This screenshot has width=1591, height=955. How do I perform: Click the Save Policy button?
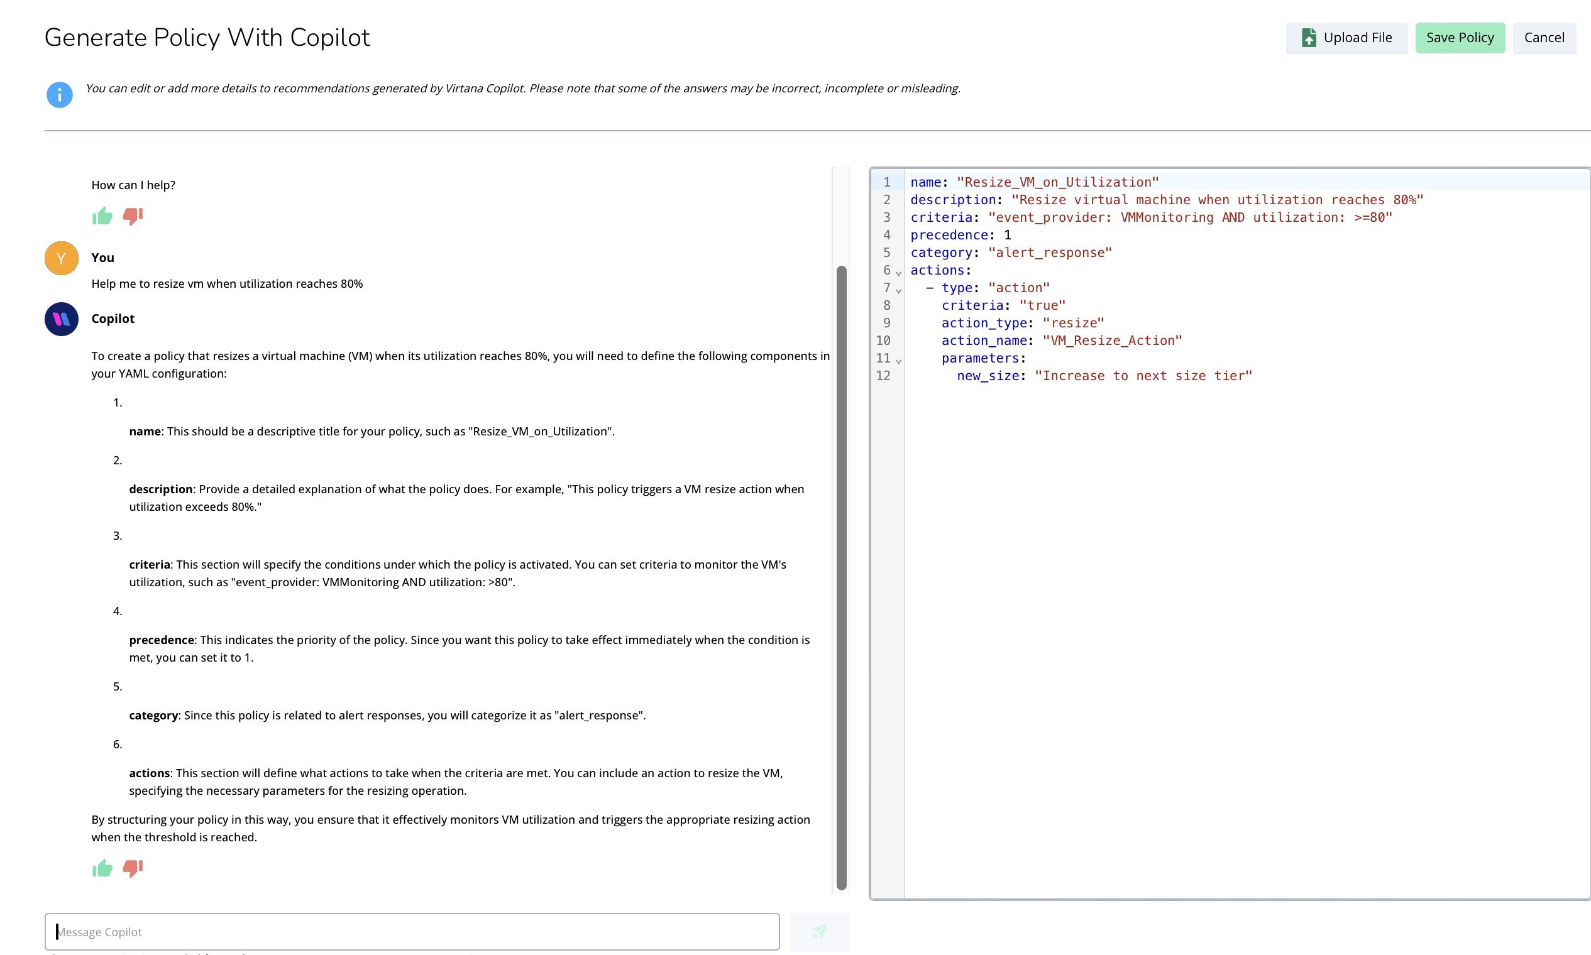coord(1460,36)
